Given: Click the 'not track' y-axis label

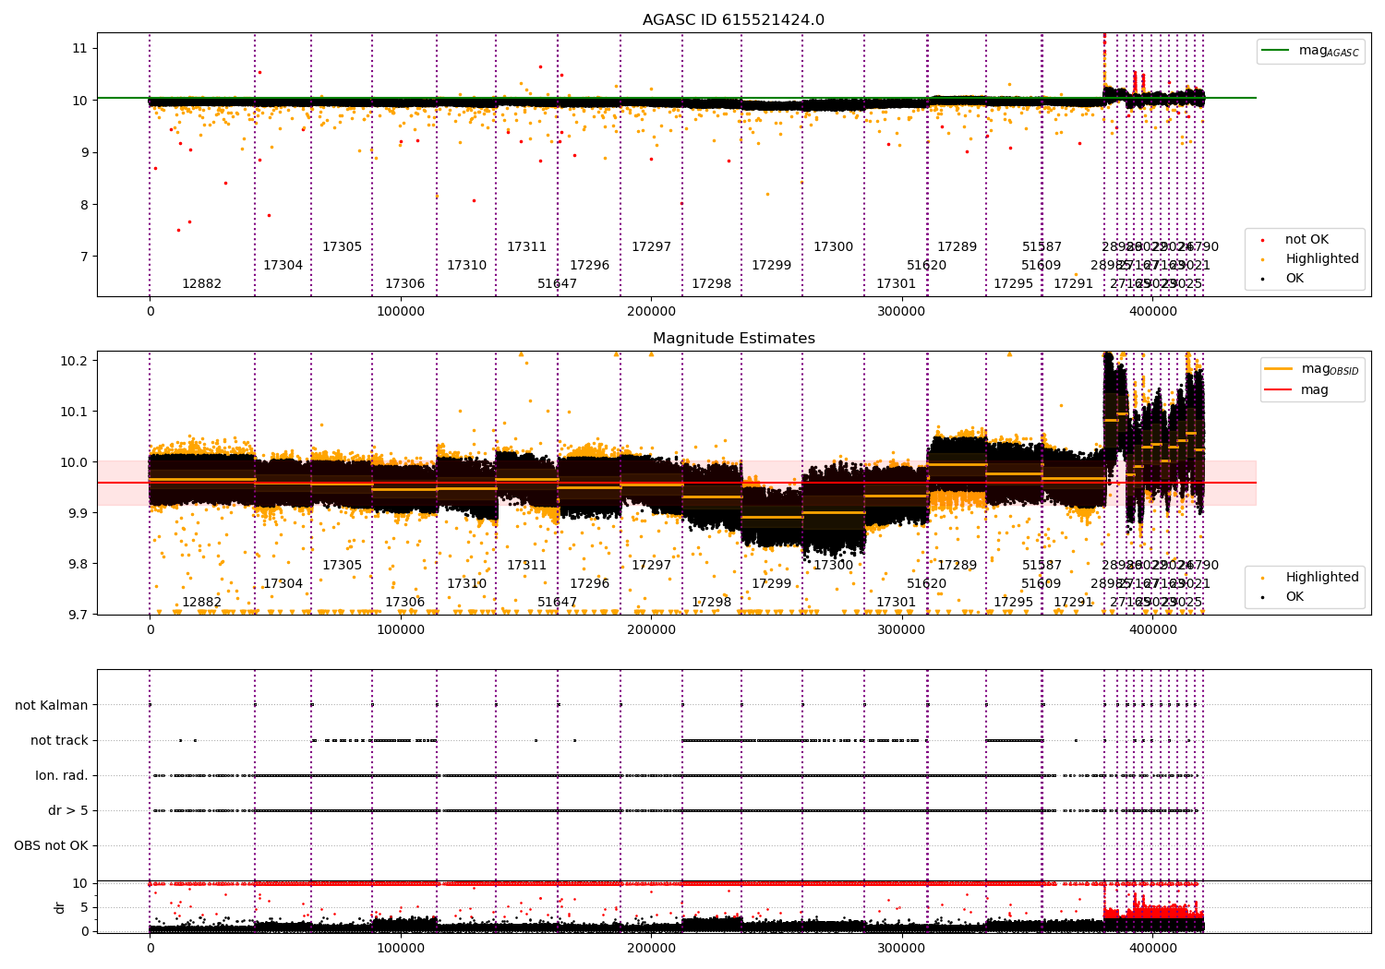Looking at the screenshot, I should pos(59,740).
